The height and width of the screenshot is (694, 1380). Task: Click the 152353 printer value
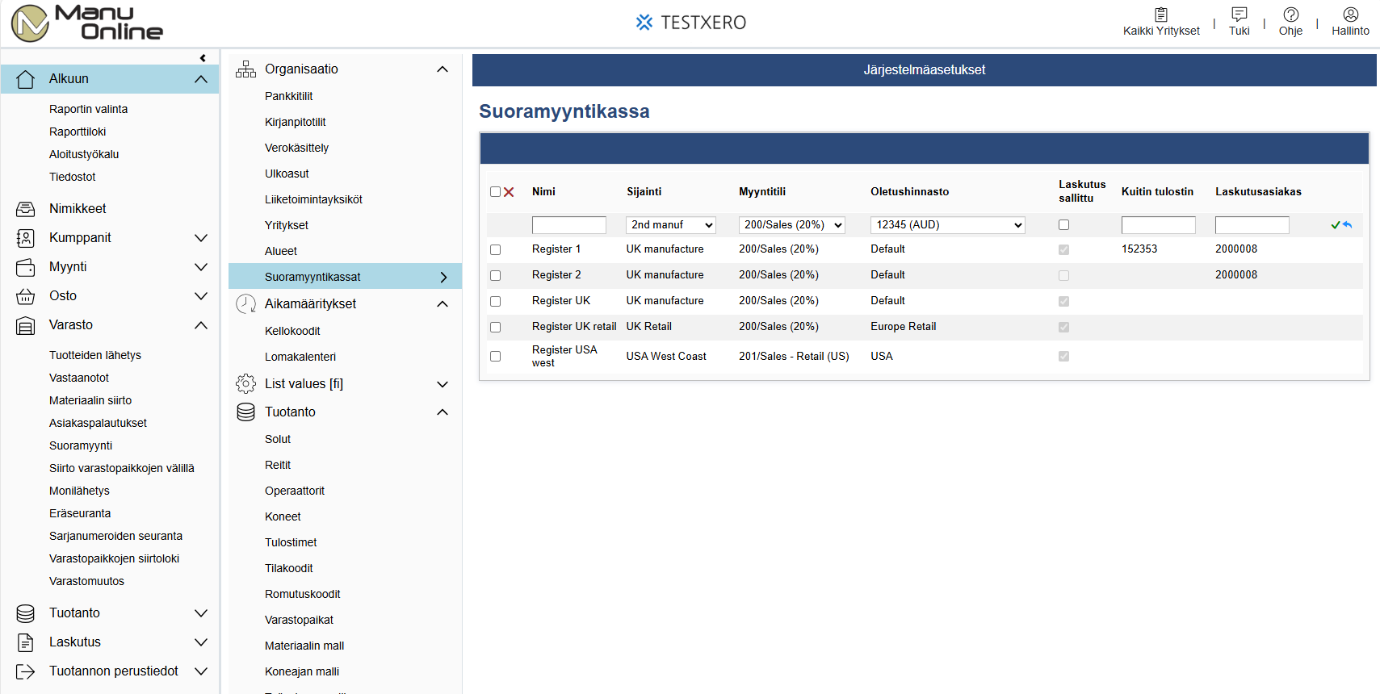pos(1139,249)
